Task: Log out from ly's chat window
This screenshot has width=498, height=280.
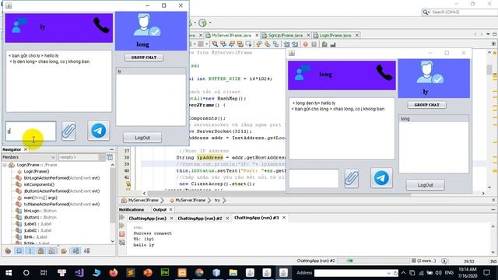Action: point(425,185)
